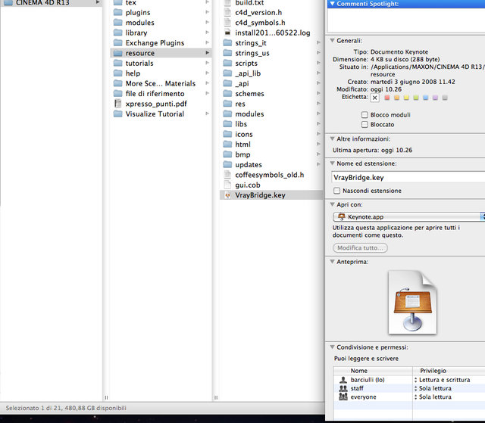This screenshot has width=485, height=423.
Task: Click the gui.cob file icon
Action: pos(227,185)
